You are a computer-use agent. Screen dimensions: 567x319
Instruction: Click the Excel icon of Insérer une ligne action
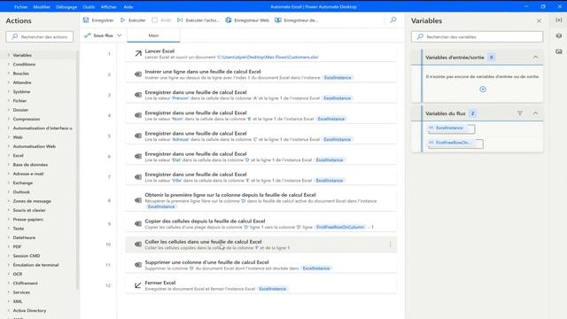pyautogui.click(x=138, y=74)
